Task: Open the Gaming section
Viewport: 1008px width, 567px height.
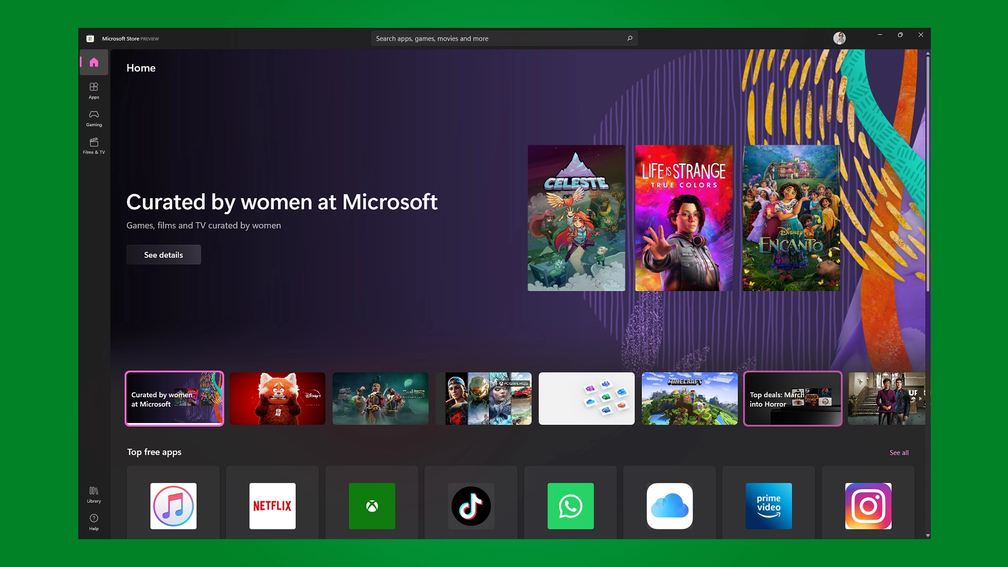Action: click(94, 119)
